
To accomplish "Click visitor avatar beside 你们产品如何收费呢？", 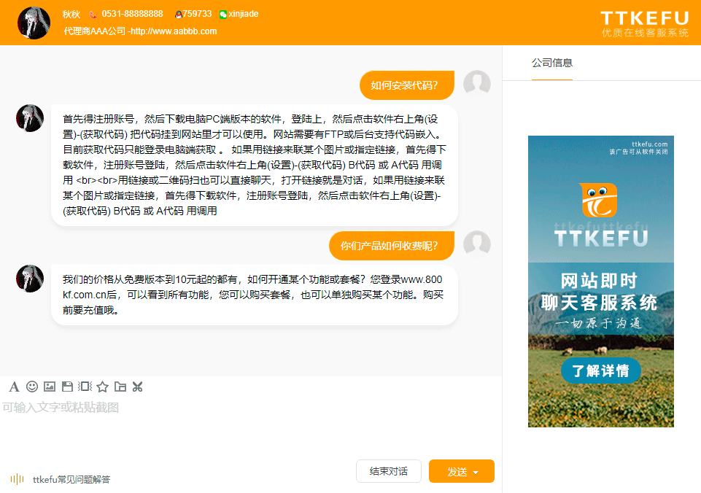I will [x=477, y=244].
